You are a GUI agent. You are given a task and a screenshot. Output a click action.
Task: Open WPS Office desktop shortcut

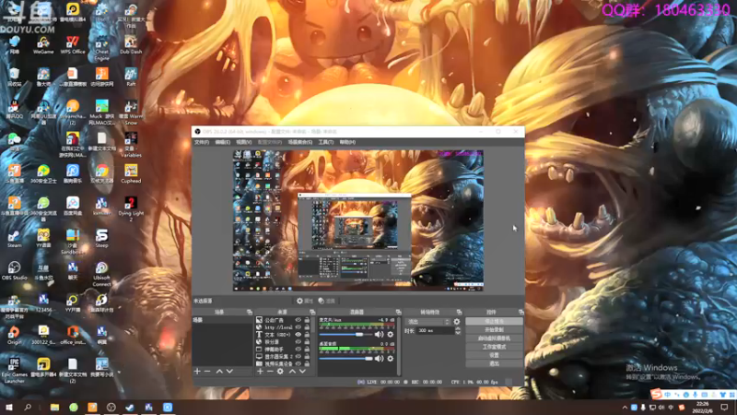73,44
